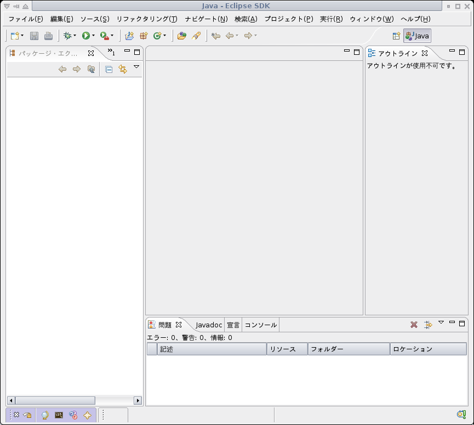474x425 pixels.
Task: Open the ファイル(F) menu
Action: pos(26,19)
